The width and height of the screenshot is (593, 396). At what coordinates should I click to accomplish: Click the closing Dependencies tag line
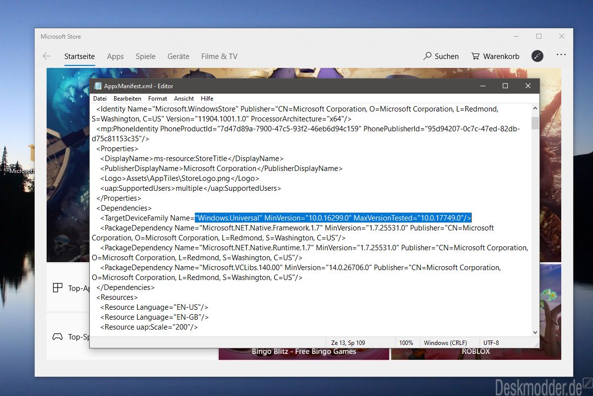pos(125,287)
